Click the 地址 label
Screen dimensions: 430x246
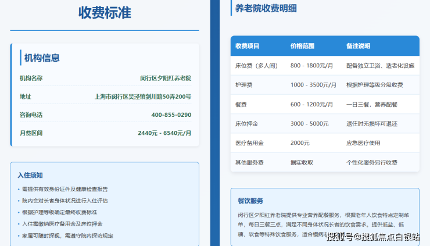click(x=25, y=97)
